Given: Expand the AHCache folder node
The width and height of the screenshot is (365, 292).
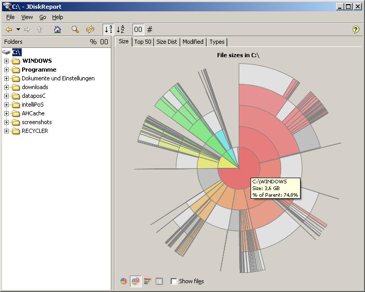Looking at the screenshot, I should 7,113.
